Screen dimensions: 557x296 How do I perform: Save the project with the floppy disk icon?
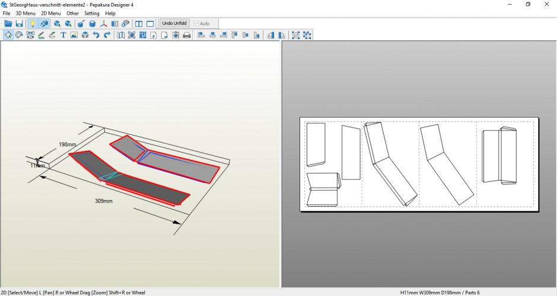tap(19, 24)
